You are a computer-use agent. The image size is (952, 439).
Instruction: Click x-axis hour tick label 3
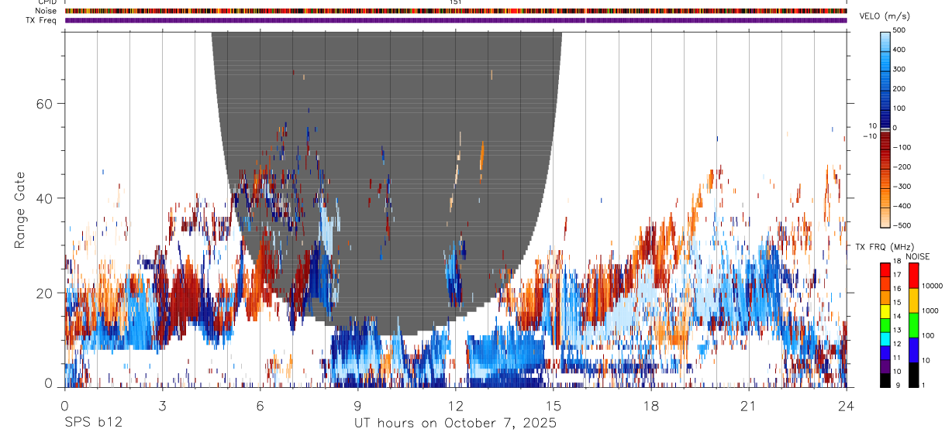[162, 406]
